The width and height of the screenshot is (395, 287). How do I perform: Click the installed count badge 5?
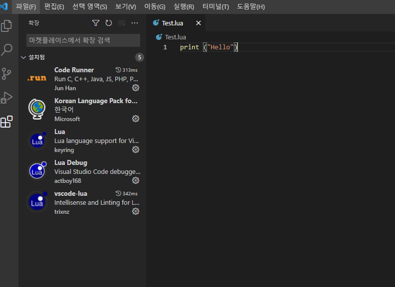pos(140,57)
